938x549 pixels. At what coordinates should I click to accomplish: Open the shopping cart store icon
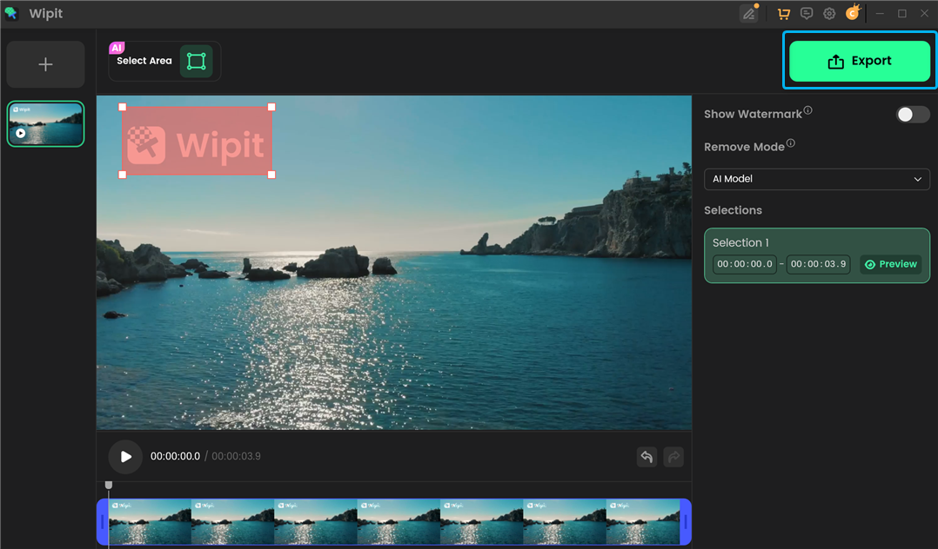783,13
